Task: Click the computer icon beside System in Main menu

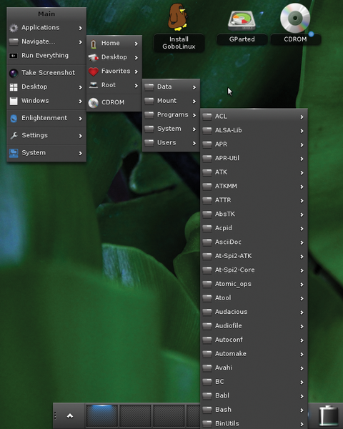Action: coord(14,153)
